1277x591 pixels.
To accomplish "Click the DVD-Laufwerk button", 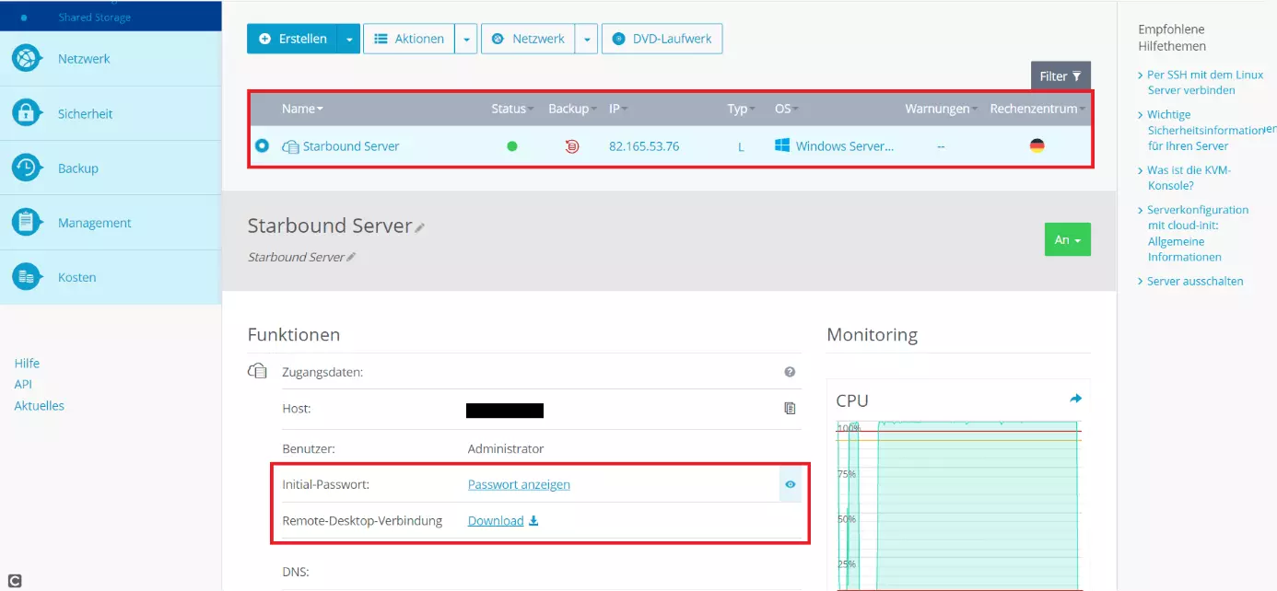I will [662, 39].
